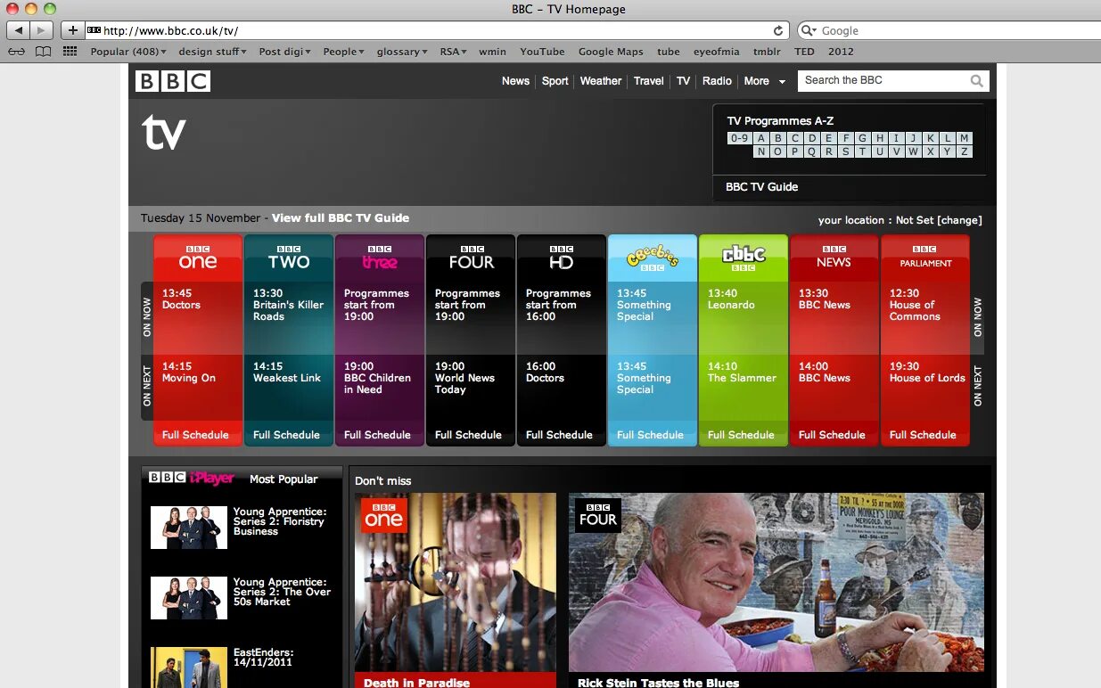The height and width of the screenshot is (688, 1101).
Task: Click the tv logo in banner
Action: pos(164,134)
